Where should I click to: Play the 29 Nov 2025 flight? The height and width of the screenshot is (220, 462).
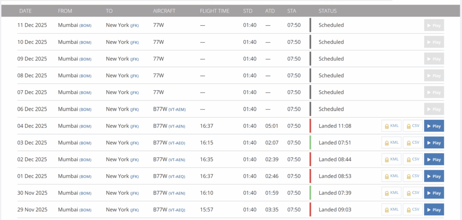434,210
